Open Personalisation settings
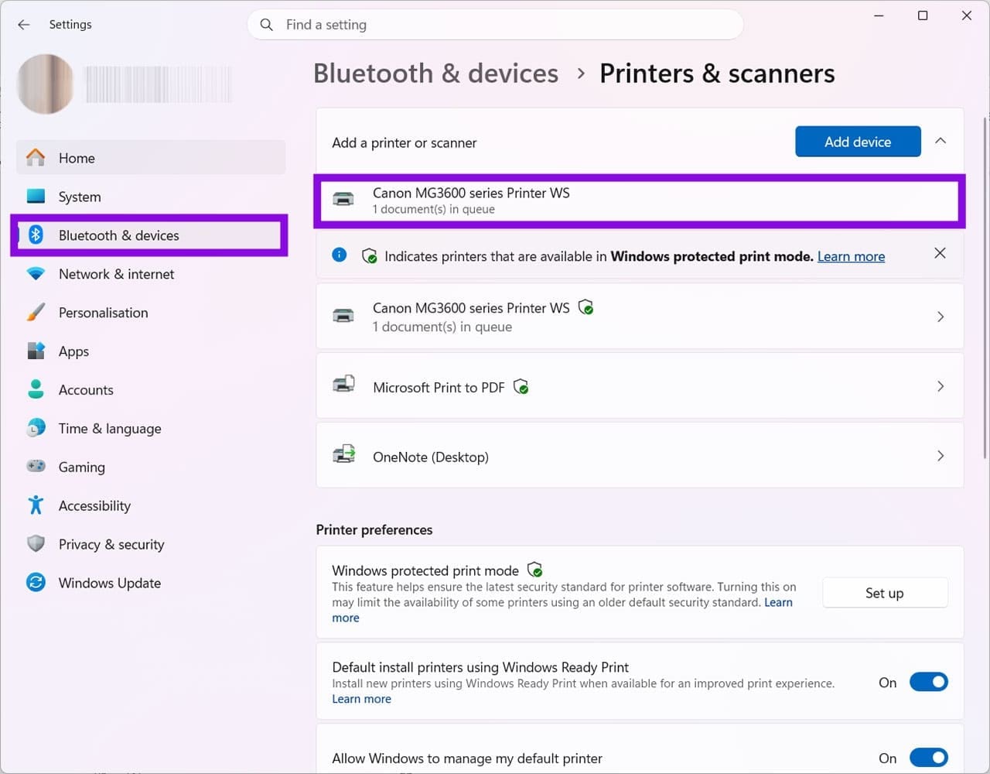The height and width of the screenshot is (774, 990). pyautogui.click(x=151, y=313)
